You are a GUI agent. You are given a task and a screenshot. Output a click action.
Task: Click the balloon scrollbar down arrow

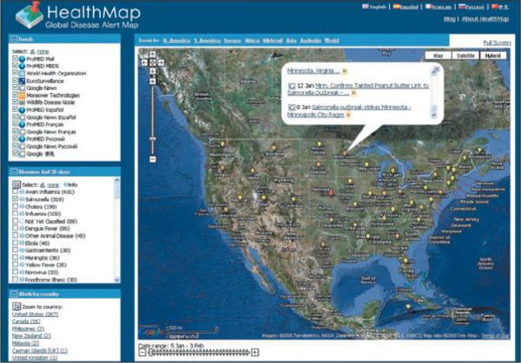point(433,114)
